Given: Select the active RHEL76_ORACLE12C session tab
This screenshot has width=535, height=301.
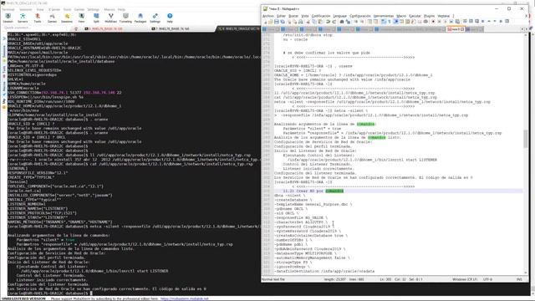Looking at the screenshot, I should [239, 28].
